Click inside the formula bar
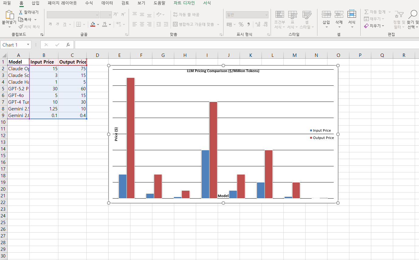The image size is (419, 260). (x=247, y=45)
